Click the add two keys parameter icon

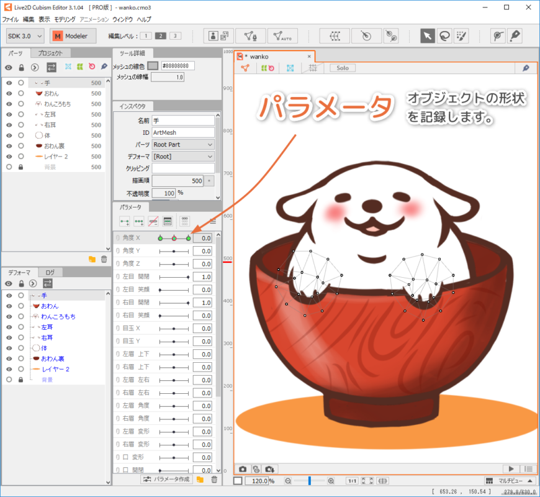point(125,221)
